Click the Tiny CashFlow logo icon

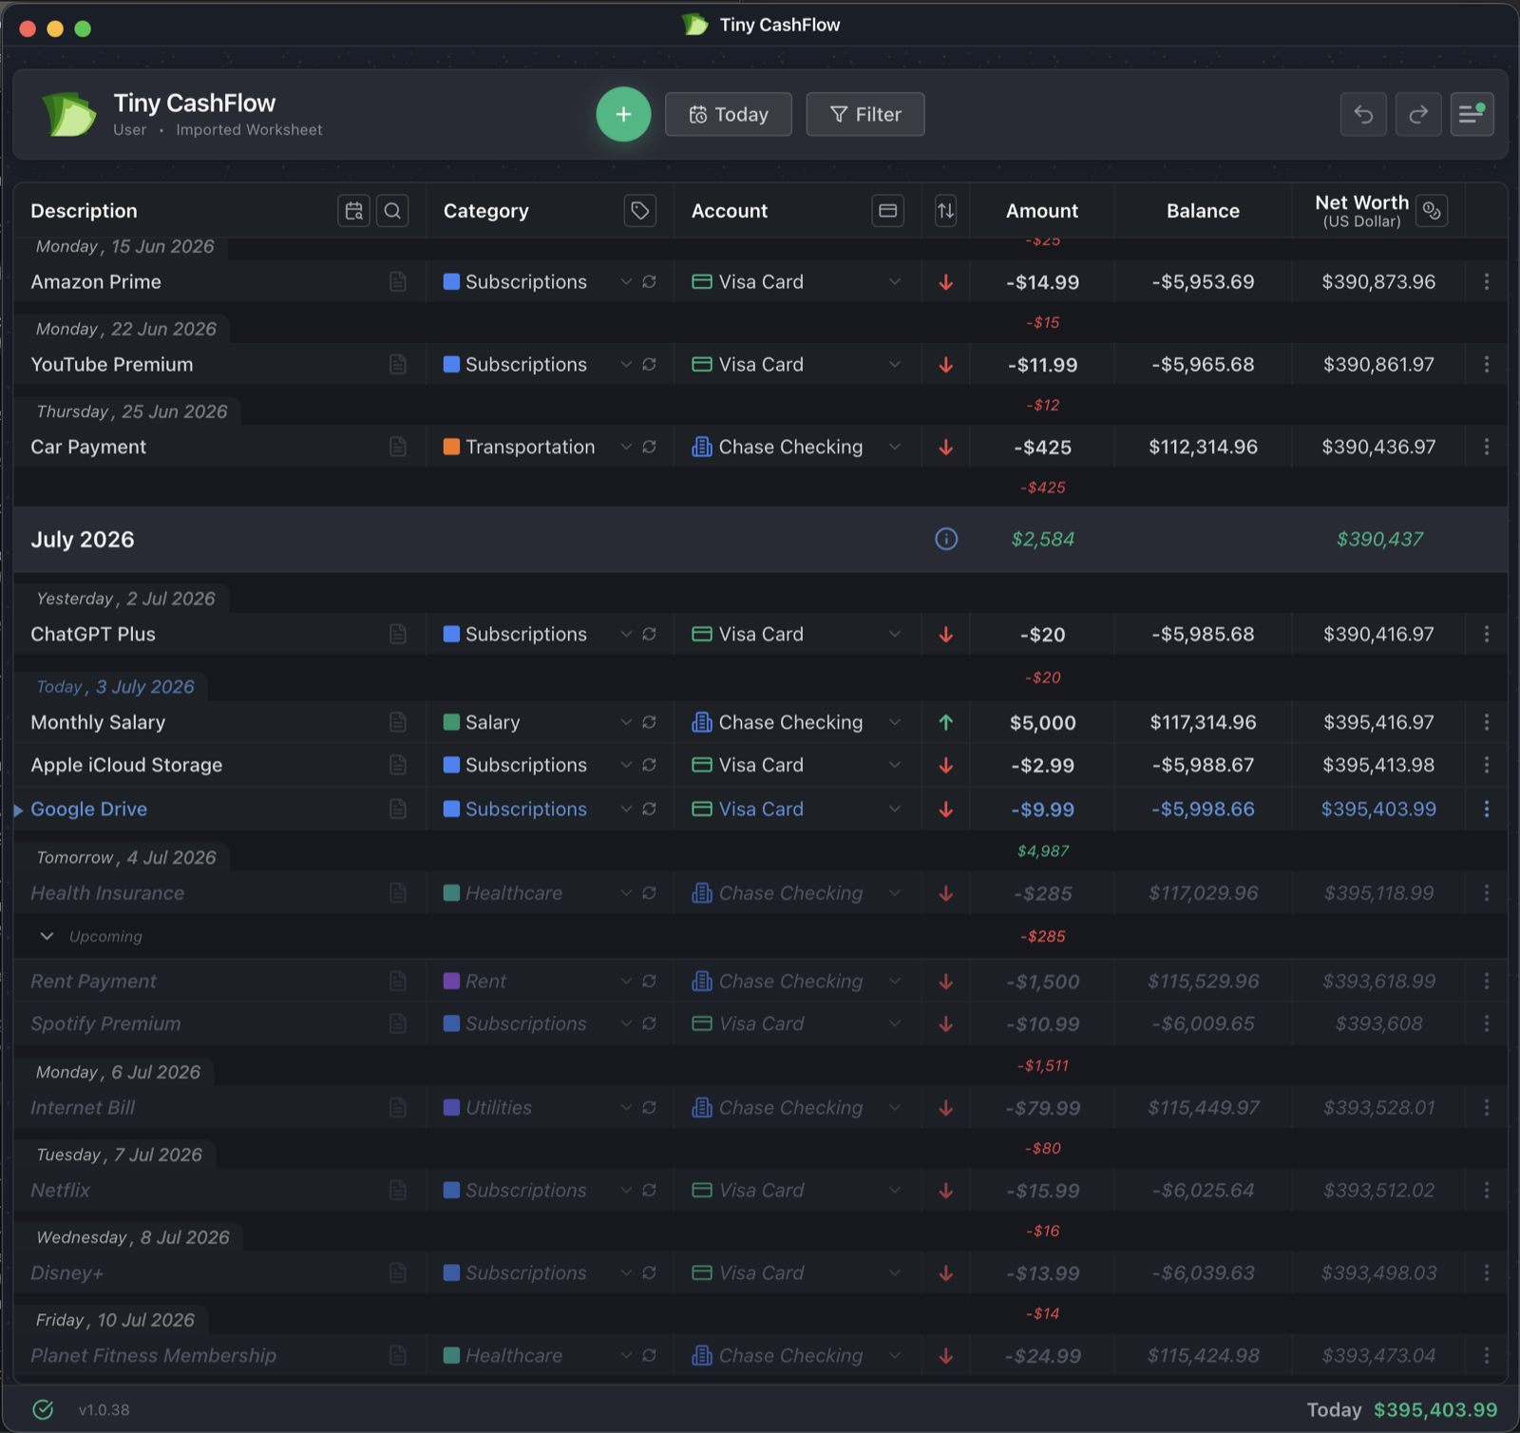click(68, 114)
